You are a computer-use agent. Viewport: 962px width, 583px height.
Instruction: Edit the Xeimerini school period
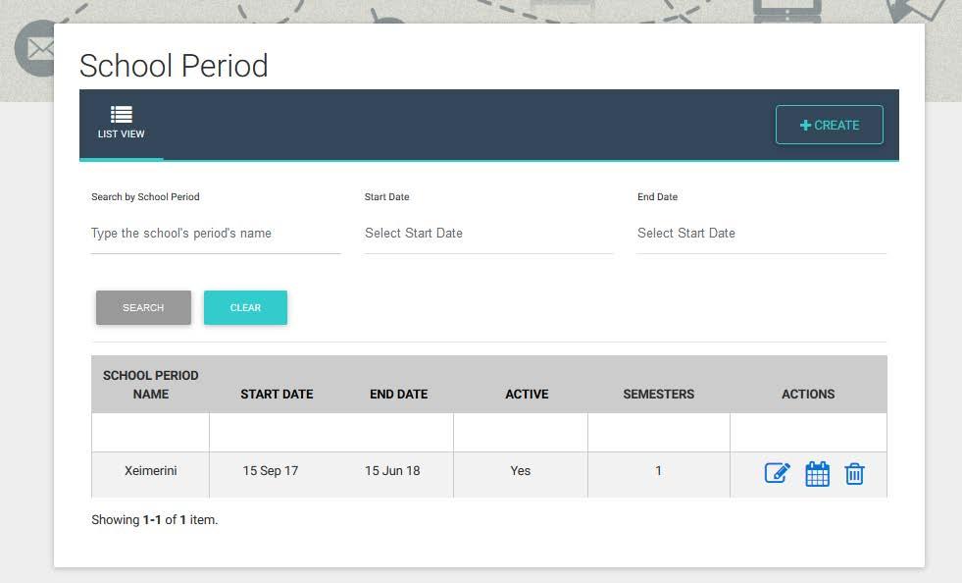(x=777, y=474)
